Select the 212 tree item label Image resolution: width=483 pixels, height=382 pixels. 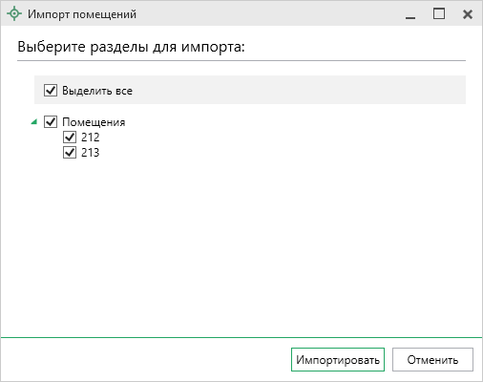pos(91,138)
